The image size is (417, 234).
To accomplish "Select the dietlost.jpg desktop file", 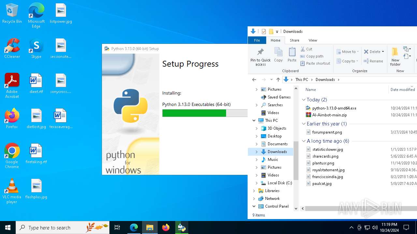I will (x=36, y=119).
